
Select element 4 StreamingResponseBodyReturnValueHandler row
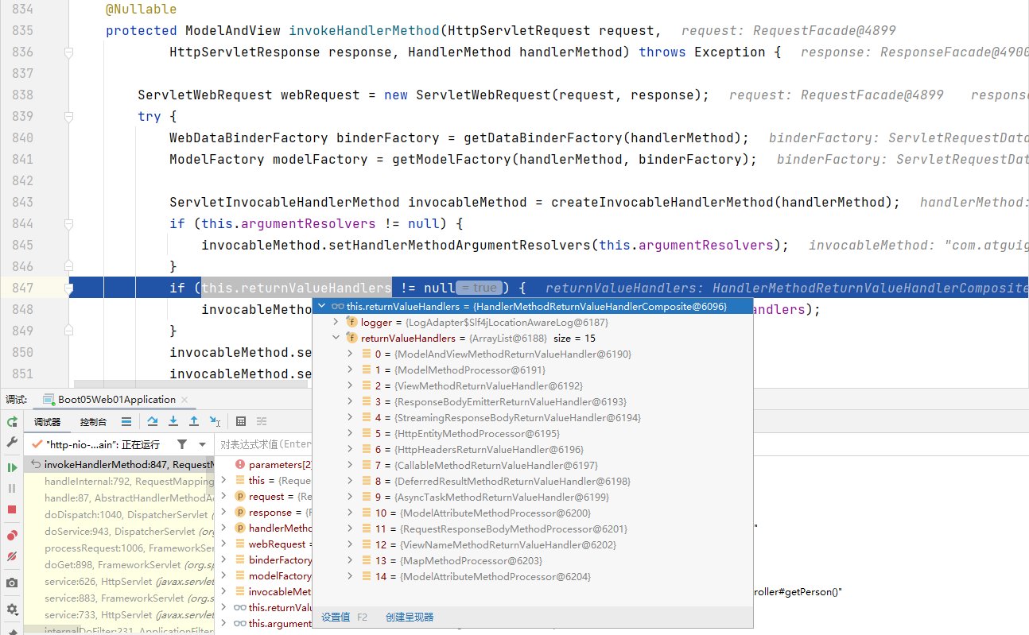pyautogui.click(x=533, y=417)
